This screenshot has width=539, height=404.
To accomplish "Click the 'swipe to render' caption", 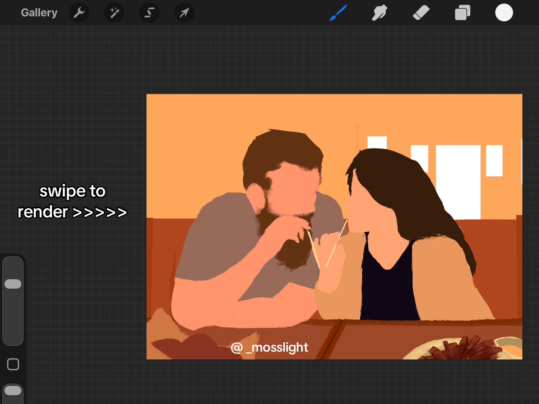I will click(72, 201).
